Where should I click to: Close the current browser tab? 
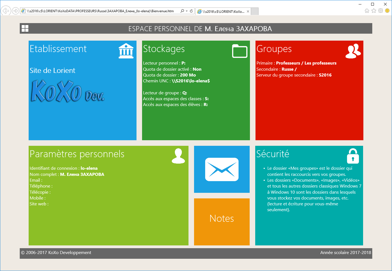(248, 11)
